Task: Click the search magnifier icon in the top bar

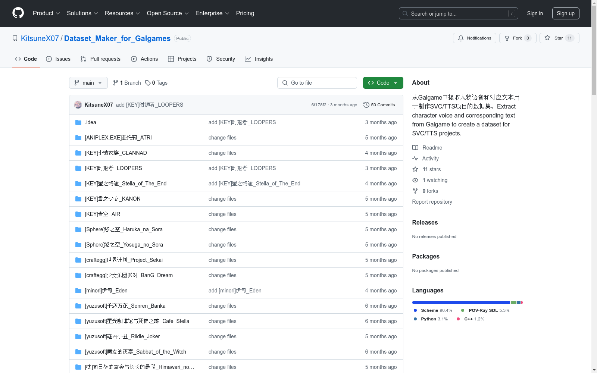Action: (x=405, y=13)
